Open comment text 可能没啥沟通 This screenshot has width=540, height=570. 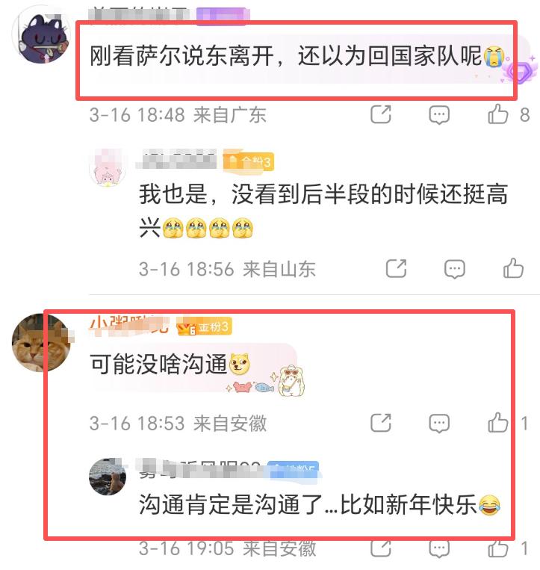tap(159, 364)
